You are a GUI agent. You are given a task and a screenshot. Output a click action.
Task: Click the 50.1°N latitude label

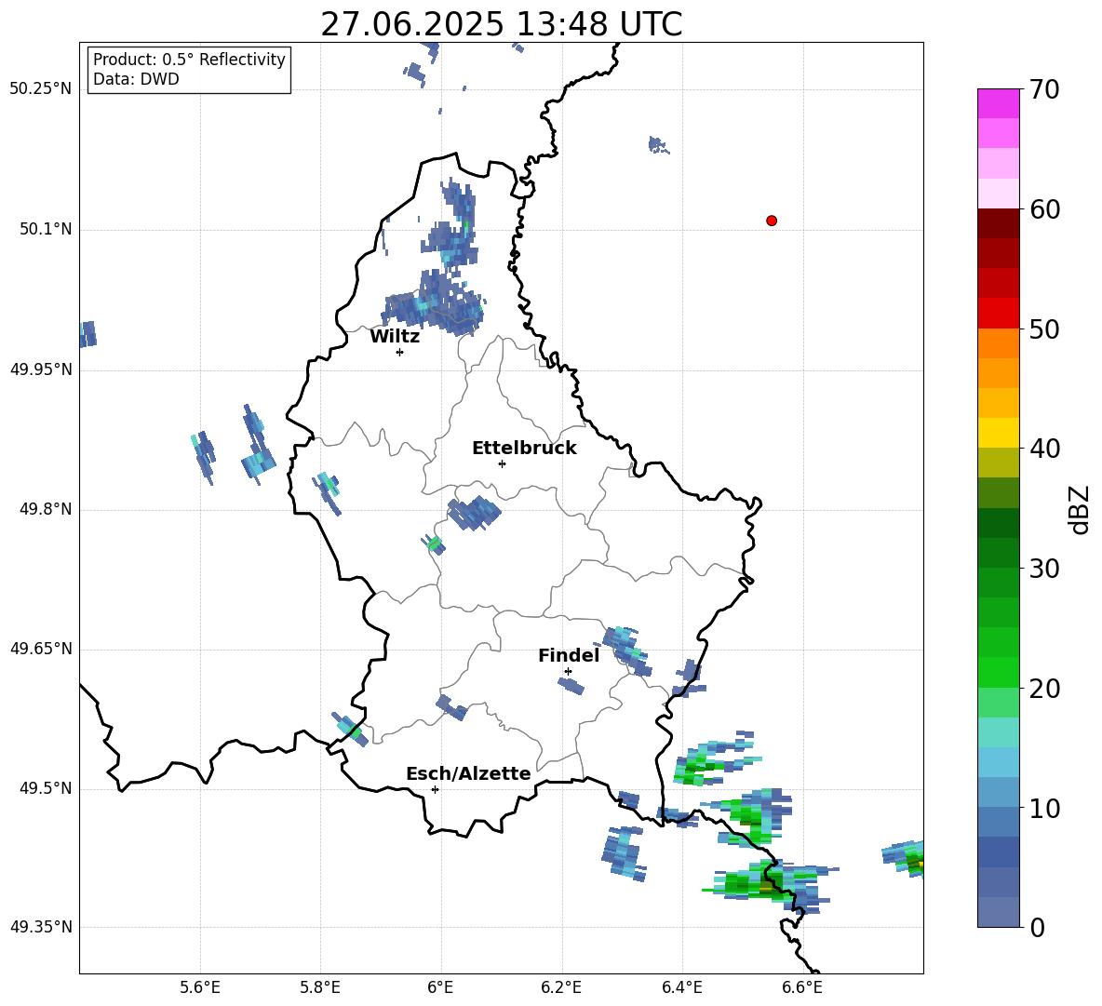coord(45,230)
